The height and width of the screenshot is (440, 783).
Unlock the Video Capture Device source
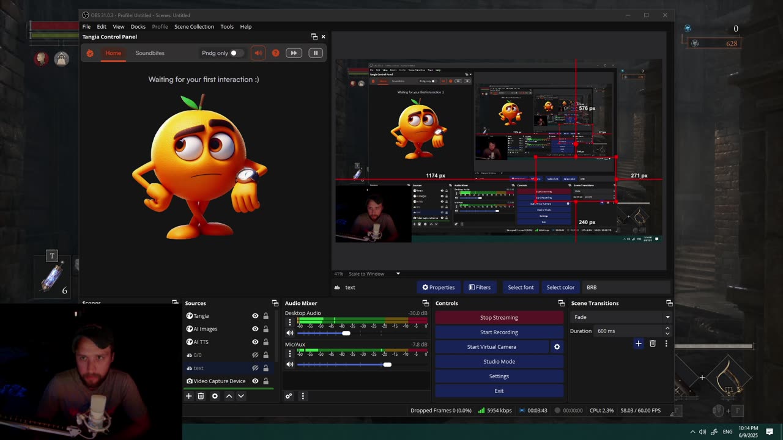pos(265,381)
